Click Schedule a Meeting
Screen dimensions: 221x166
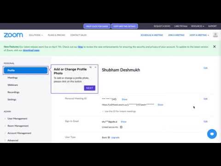[152, 35]
